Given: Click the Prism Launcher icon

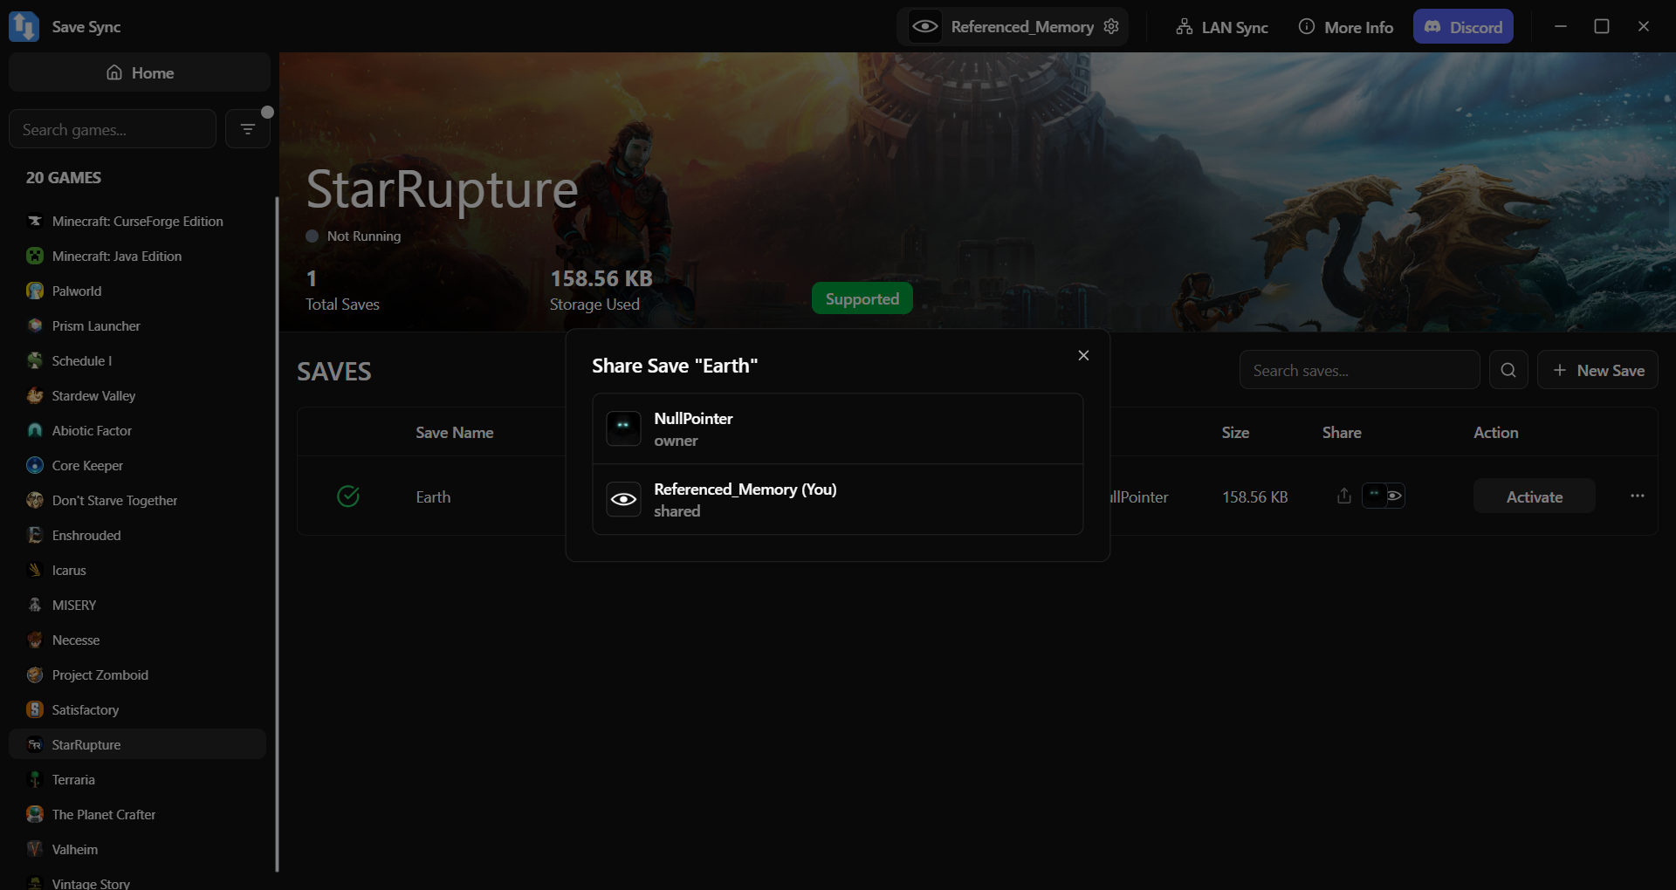Looking at the screenshot, I should tap(35, 325).
